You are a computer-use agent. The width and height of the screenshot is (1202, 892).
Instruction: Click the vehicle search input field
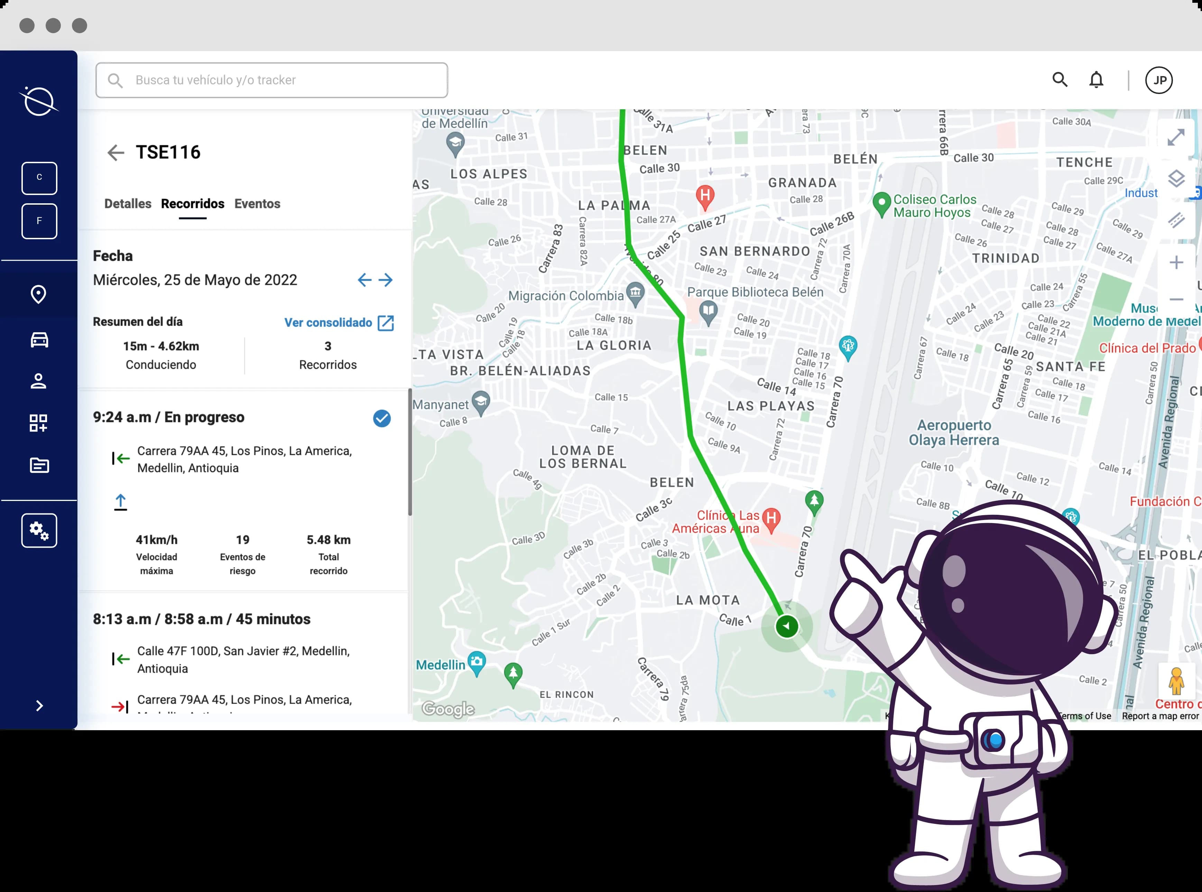pyautogui.click(x=271, y=80)
